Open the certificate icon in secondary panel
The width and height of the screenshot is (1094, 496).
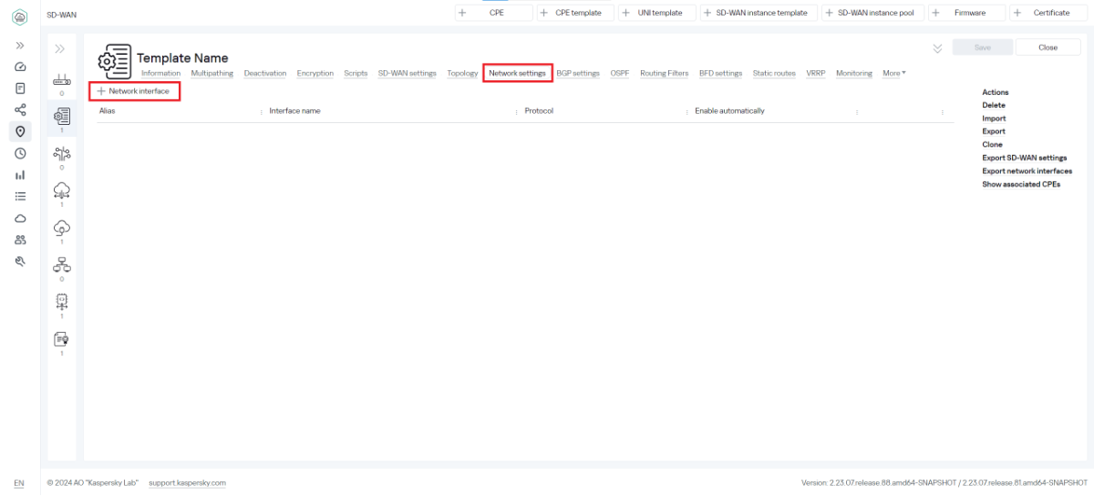(x=61, y=339)
